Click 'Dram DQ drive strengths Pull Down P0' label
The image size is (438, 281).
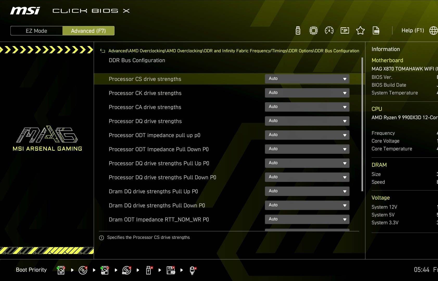(x=157, y=206)
